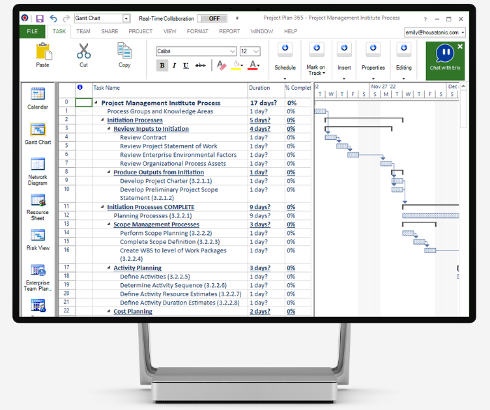Image resolution: width=490 pixels, height=410 pixels.
Task: Collapse Initiation Processes COMPLETE group
Action: [102, 206]
